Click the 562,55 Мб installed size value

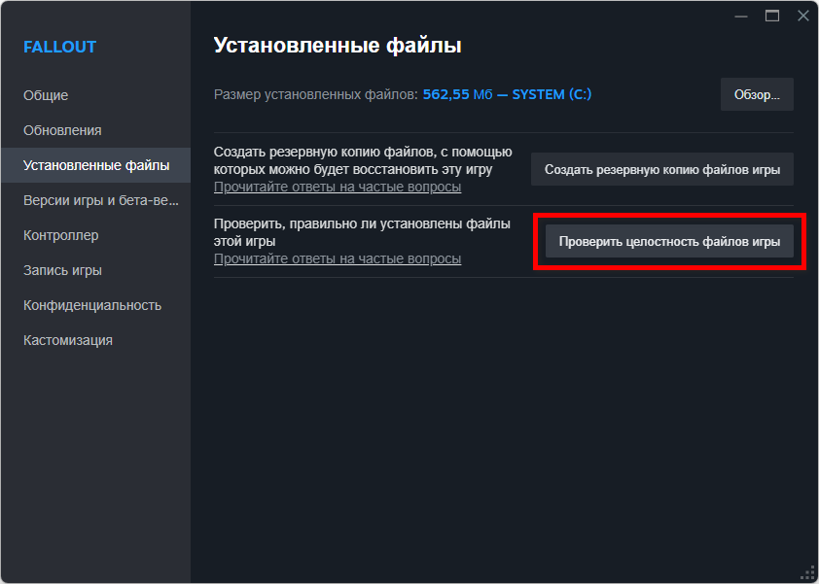pos(457,94)
